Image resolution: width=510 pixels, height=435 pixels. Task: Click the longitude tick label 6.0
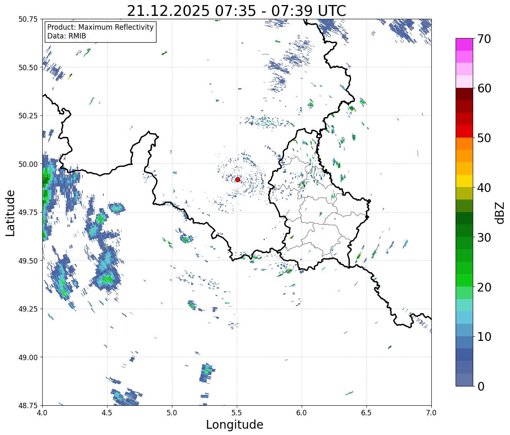click(x=302, y=413)
